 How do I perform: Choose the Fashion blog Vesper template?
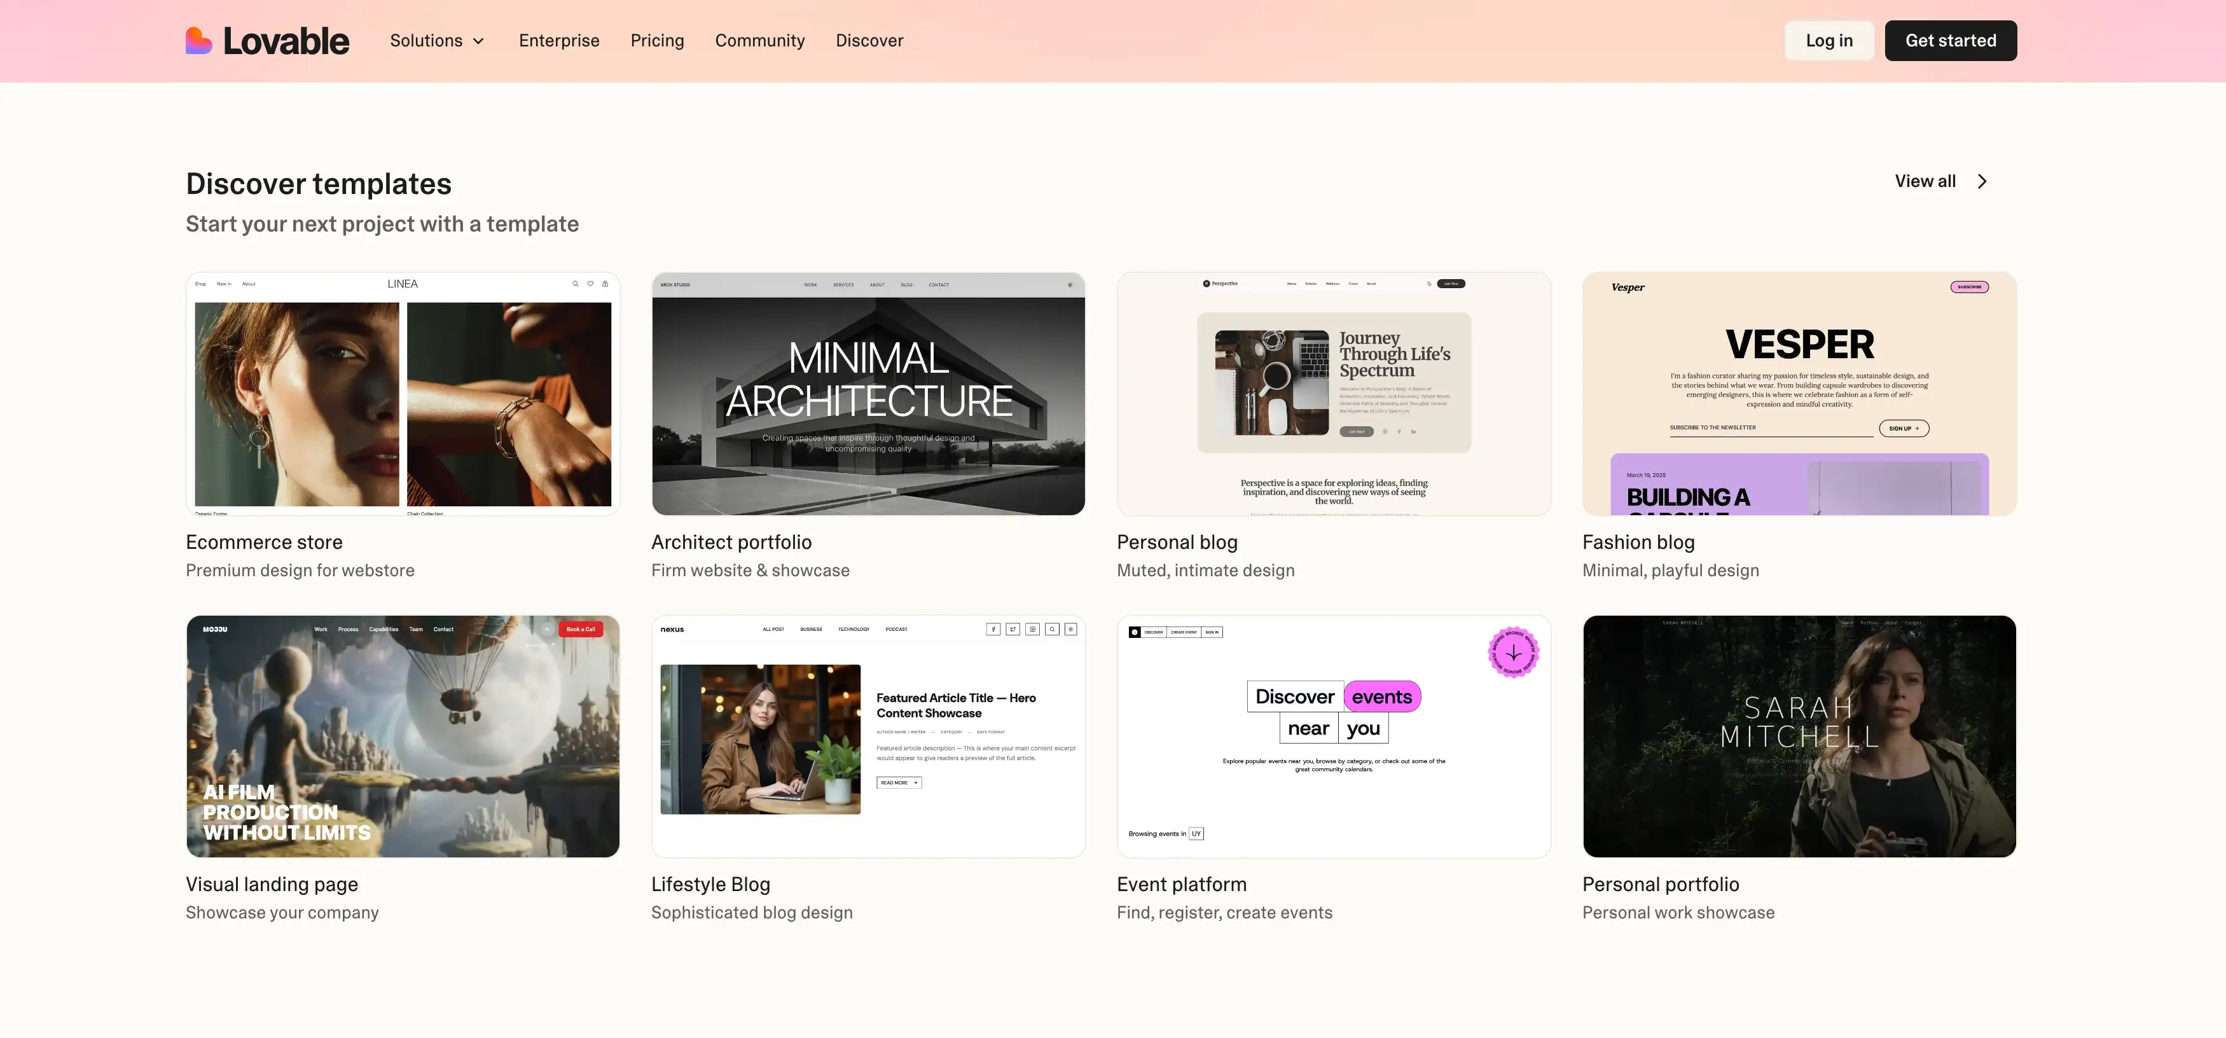pos(1798,394)
